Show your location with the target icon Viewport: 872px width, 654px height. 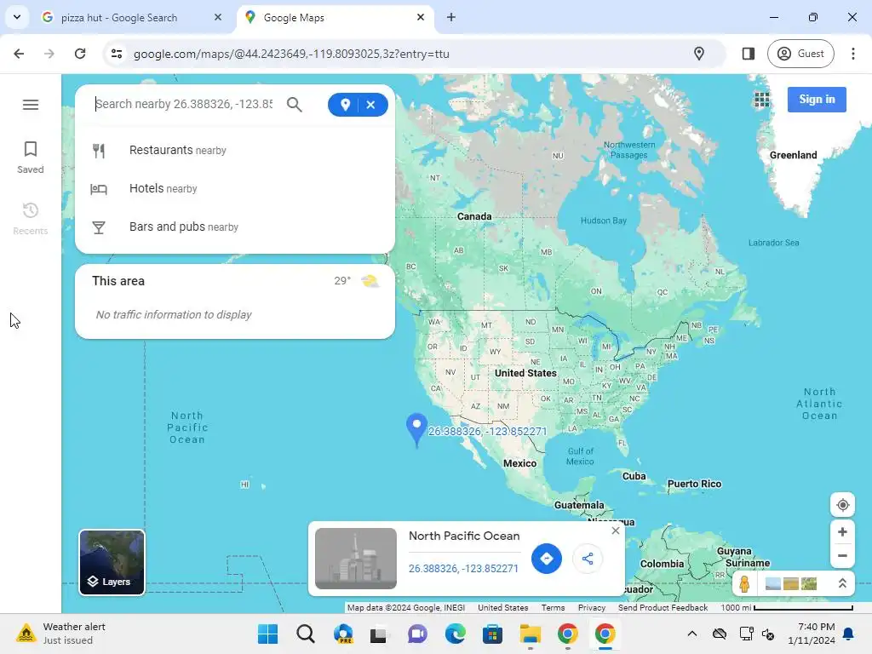(x=842, y=505)
